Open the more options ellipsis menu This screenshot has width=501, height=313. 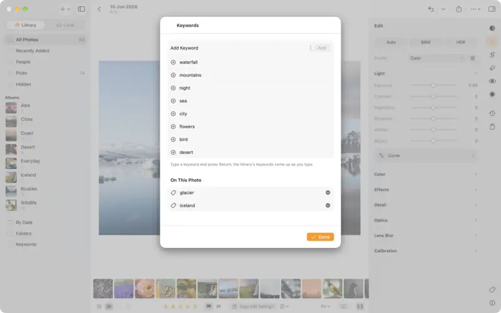(475, 9)
